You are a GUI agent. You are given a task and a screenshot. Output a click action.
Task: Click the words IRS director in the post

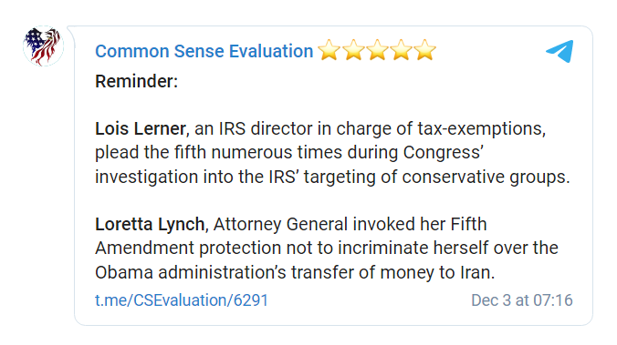[266, 128]
